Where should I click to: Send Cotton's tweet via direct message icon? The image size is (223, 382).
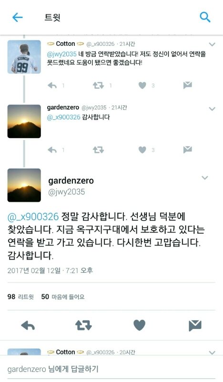[x=187, y=85]
